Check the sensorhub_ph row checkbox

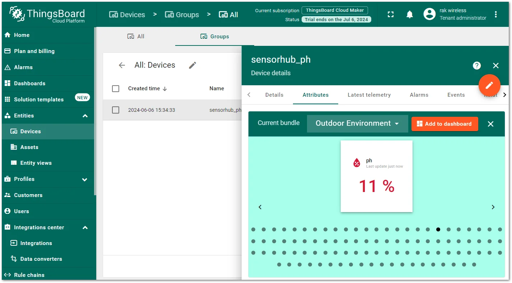point(116,110)
